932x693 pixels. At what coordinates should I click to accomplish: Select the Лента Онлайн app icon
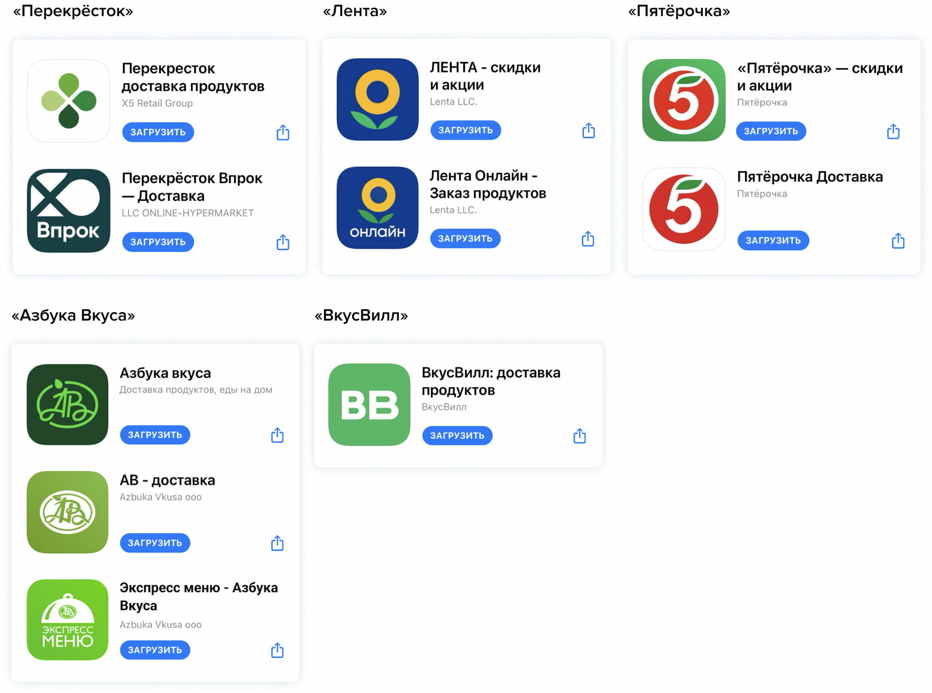click(x=377, y=208)
